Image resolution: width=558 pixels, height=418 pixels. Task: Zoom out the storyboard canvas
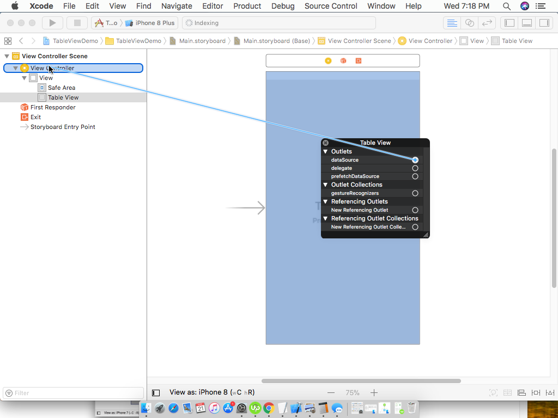tap(331, 393)
